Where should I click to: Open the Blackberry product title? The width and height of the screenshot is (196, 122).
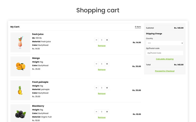click(x=38, y=106)
